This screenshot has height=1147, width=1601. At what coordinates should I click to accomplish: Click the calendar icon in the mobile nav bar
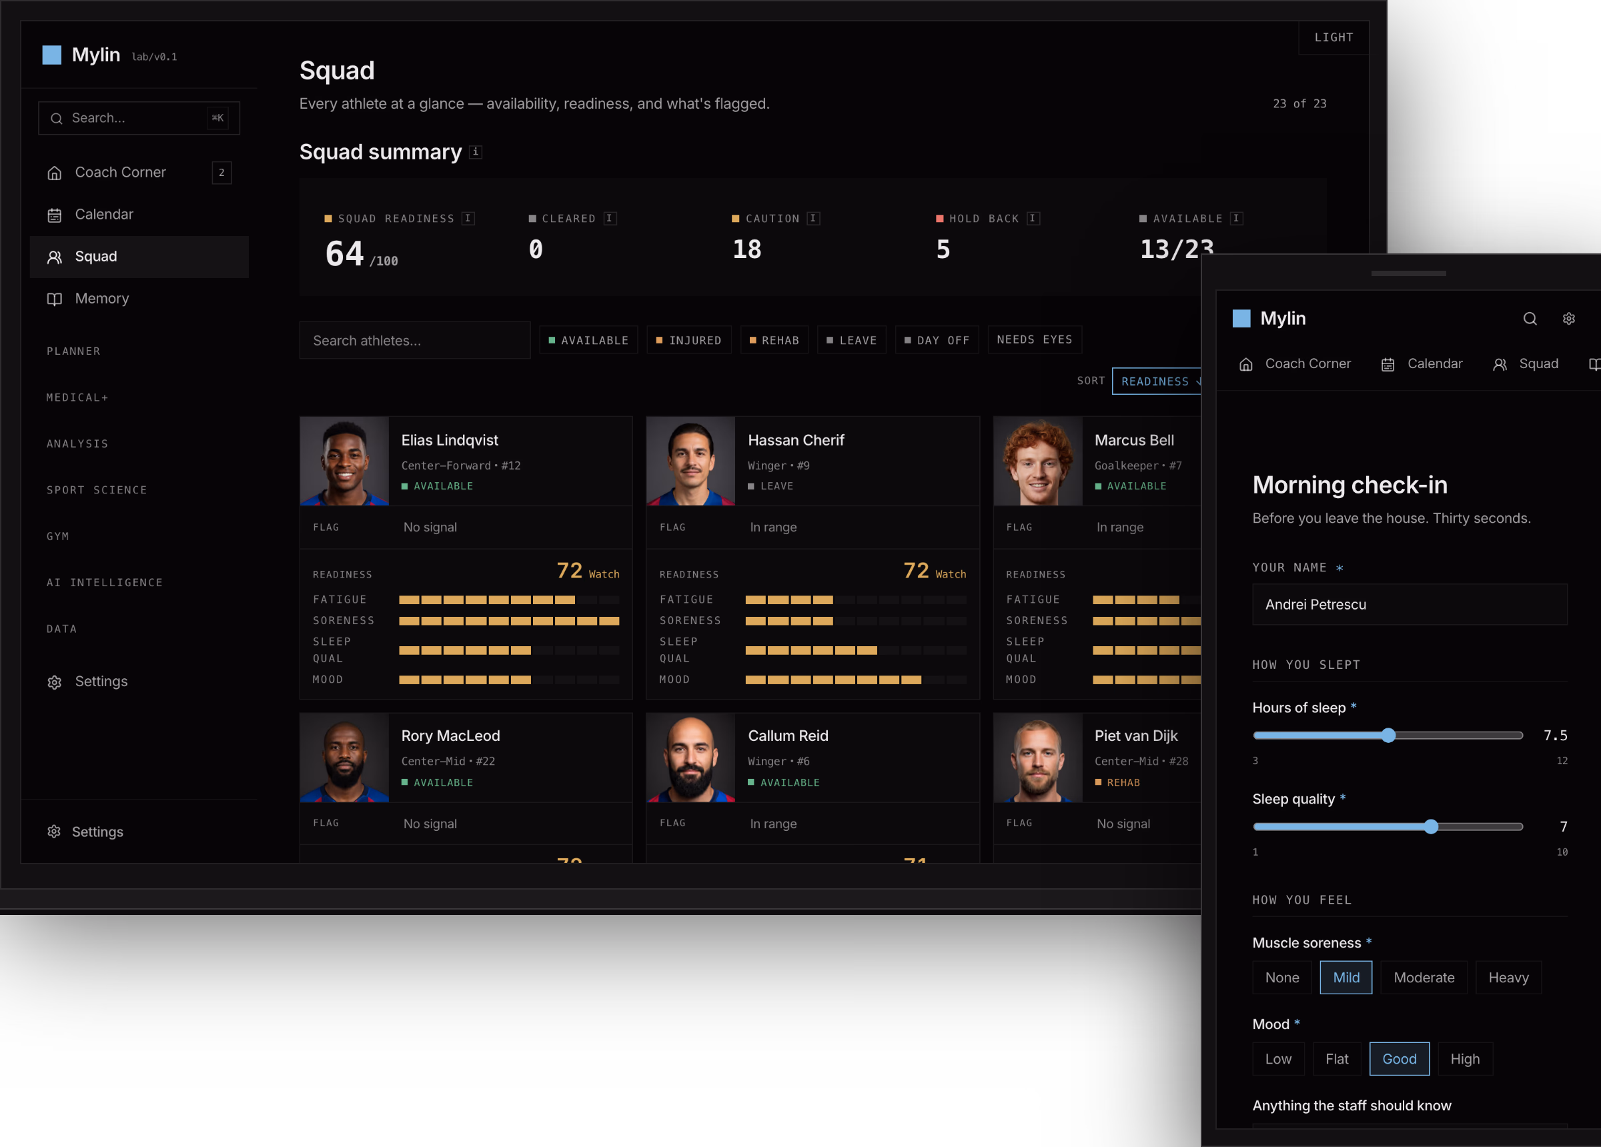[x=1388, y=364]
